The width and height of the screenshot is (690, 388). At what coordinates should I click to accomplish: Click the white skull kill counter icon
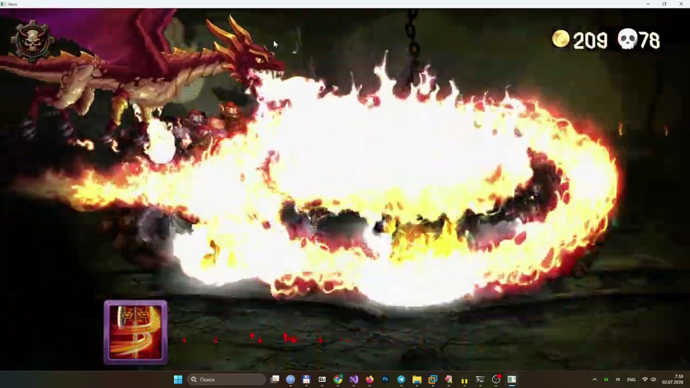[x=627, y=39]
